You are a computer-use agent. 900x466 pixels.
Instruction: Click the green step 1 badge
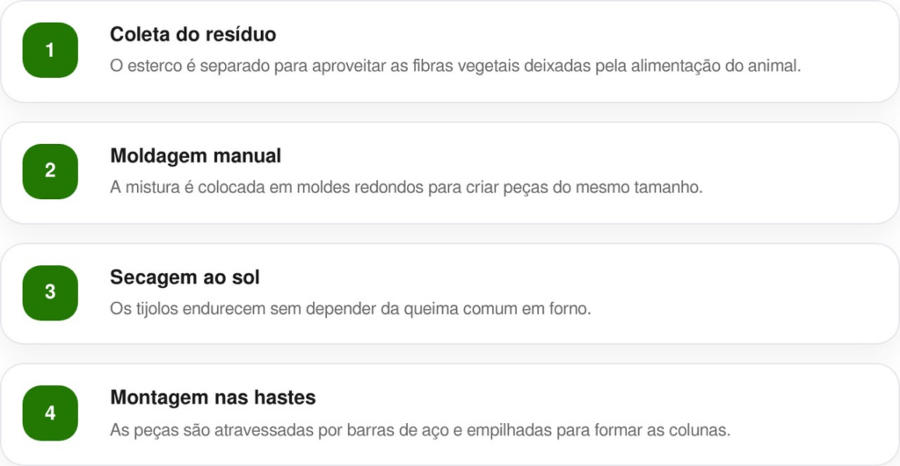tap(50, 50)
